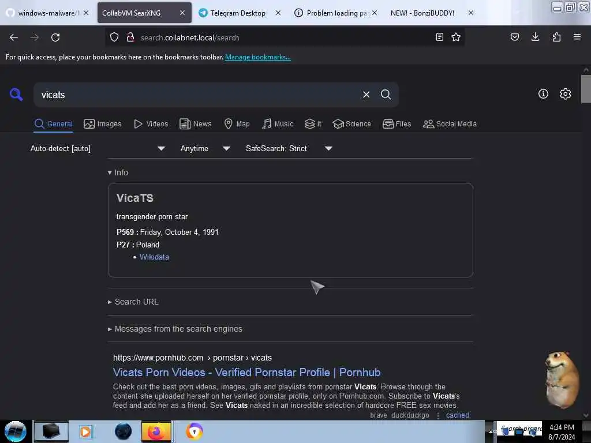Expand the Search URL section
The width and height of the screenshot is (591, 443).
(133, 302)
